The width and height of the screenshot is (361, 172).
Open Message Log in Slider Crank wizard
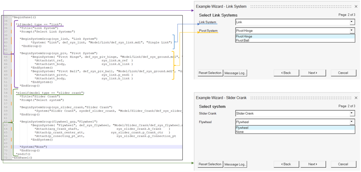click(x=236, y=164)
